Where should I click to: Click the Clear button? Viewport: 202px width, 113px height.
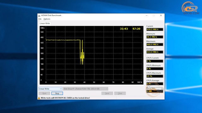click(120, 93)
